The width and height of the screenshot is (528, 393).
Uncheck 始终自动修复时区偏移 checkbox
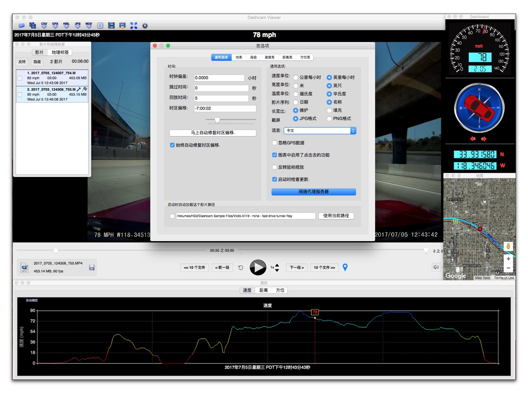172,145
